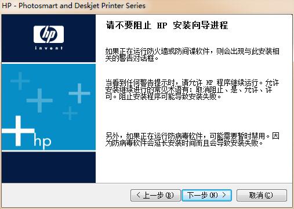
Task: Click the dark navy panel below the blue graphic
Action: click(49, 167)
